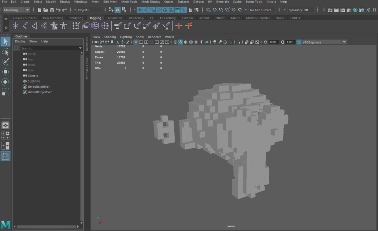Screen dimensions: 378x231
Task: Click the HumanIK skeleton icon on the shelf
Action: click(64, 26)
